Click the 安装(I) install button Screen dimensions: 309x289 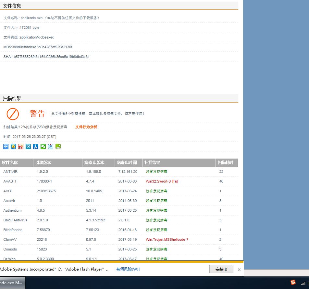[221, 269]
